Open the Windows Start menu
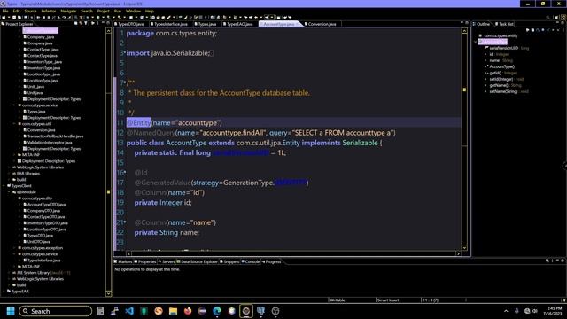Image resolution: width=567 pixels, height=319 pixels. [11, 311]
